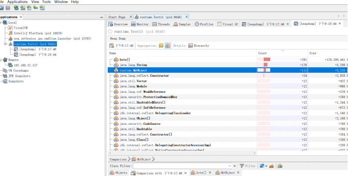Click the VisualVM application icon in tree
The width and height of the screenshot is (348, 176).
coord(10,28)
